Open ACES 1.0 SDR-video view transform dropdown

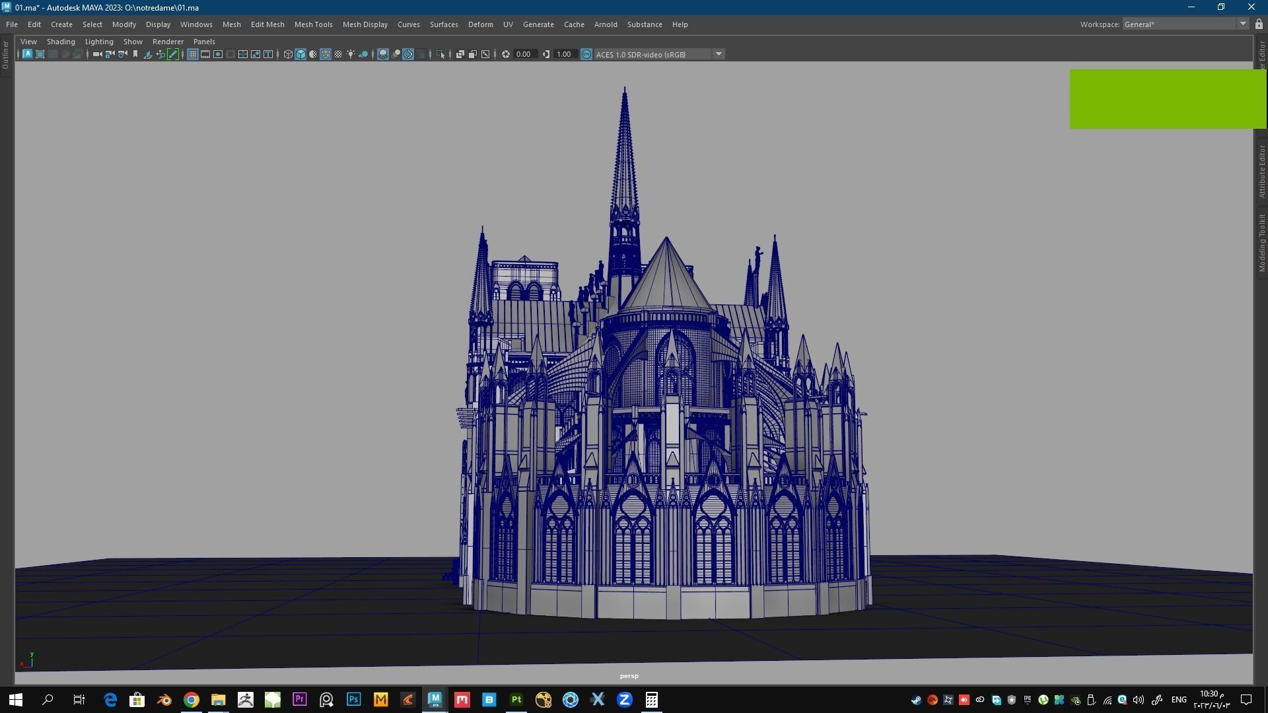659,54
